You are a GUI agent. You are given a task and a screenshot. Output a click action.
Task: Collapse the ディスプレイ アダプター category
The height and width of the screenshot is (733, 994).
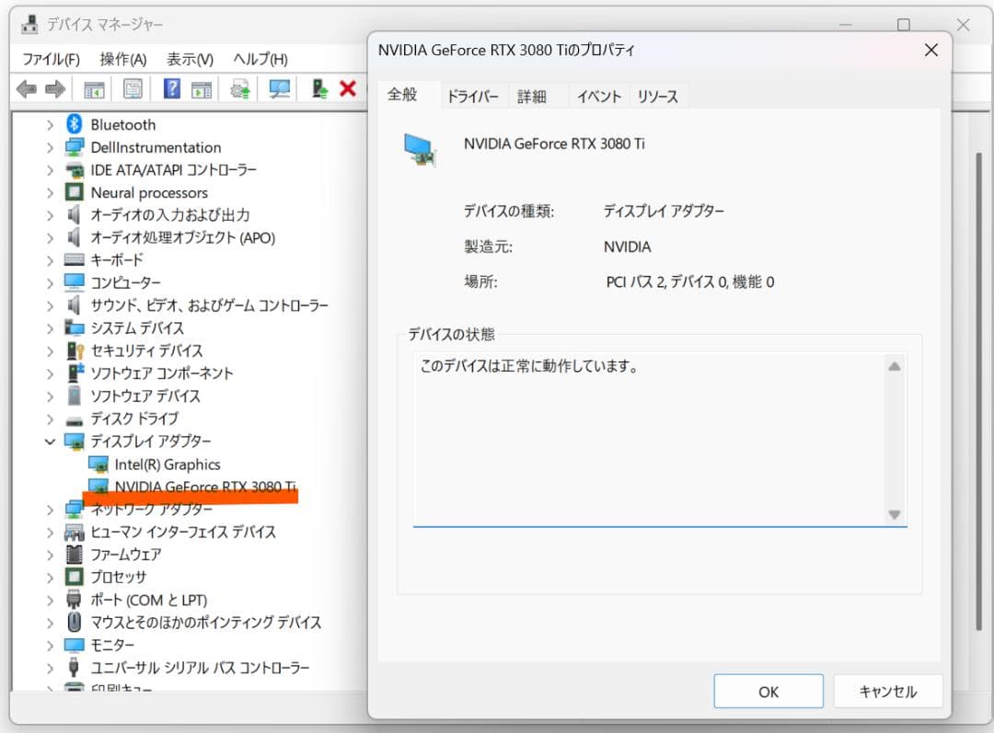pyautogui.click(x=51, y=441)
